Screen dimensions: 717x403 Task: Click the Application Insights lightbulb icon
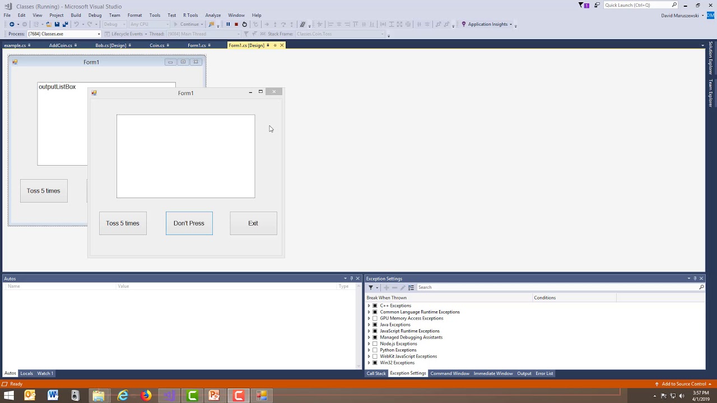(x=463, y=24)
